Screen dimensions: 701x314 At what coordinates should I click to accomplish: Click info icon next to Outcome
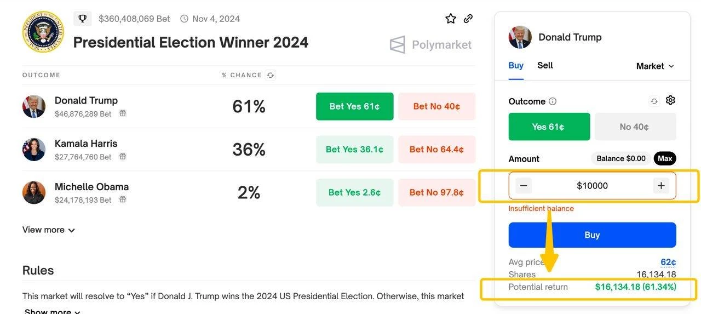click(553, 101)
